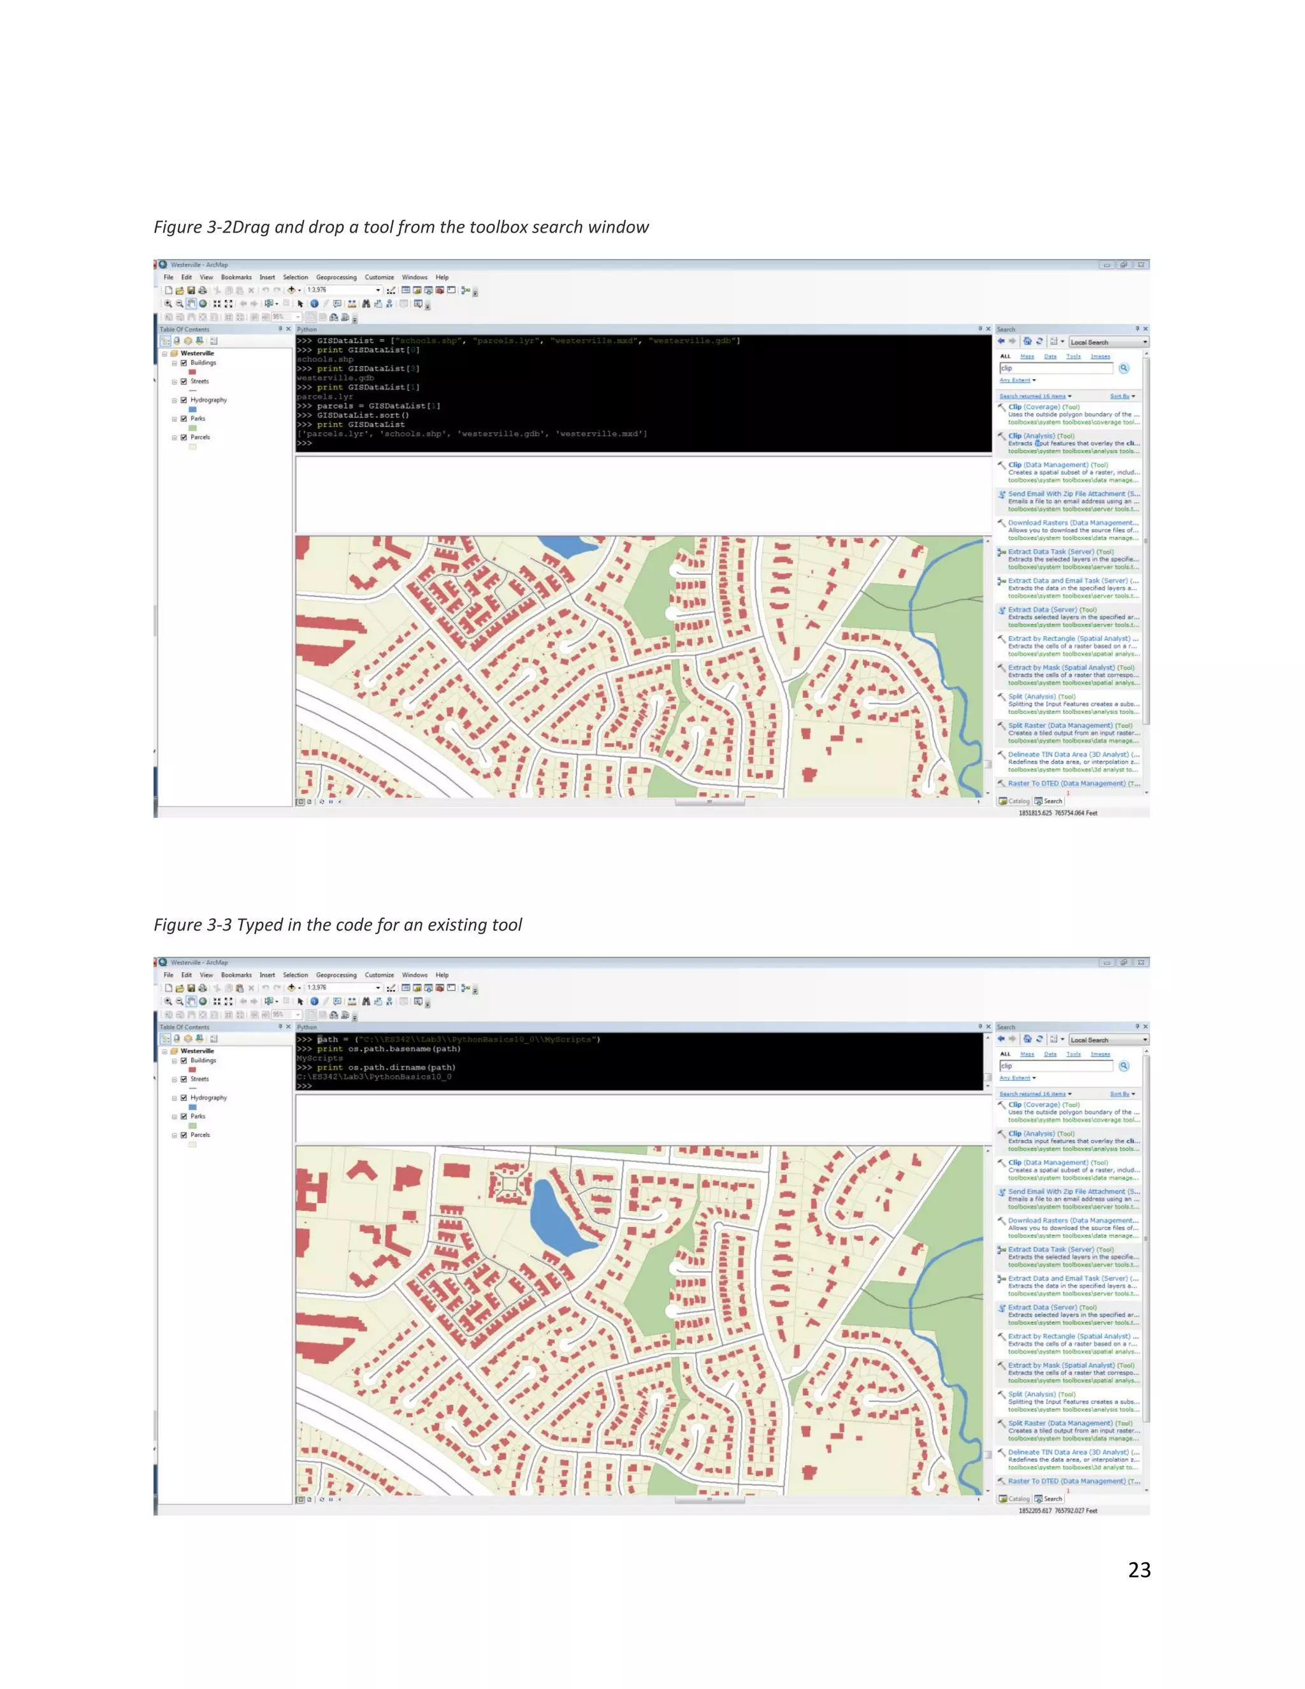1305x1689 pixels.
Task: Click Tools filter link in Figure 3-2 Search
Action: pos(1074,356)
